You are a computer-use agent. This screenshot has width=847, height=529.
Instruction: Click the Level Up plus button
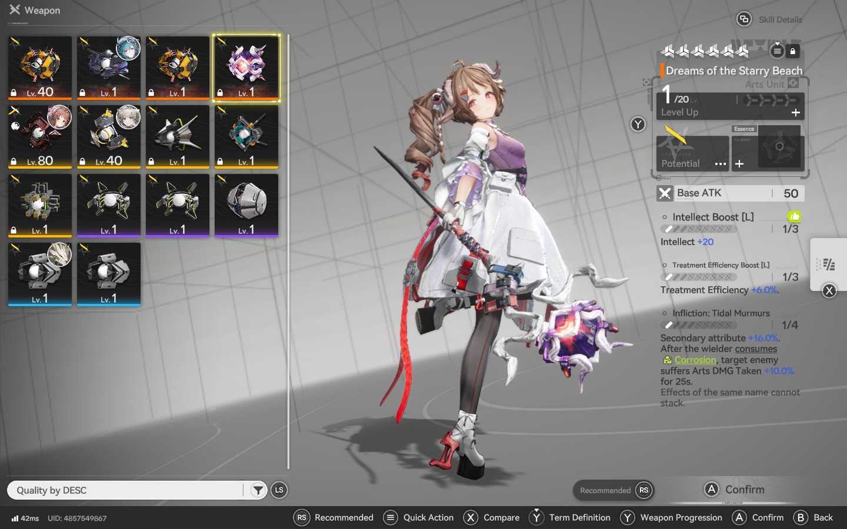pyautogui.click(x=796, y=112)
